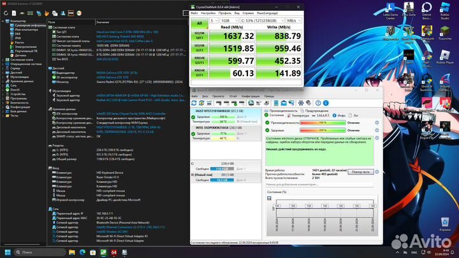Click Производительность 100% gradient bar
The height and width of the screenshot is (258, 459).
pos(323,123)
